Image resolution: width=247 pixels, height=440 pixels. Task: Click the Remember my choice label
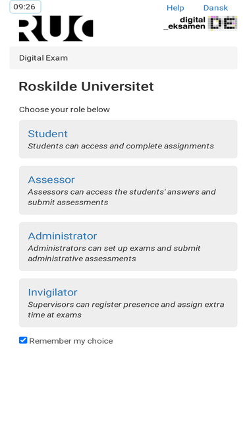click(71, 341)
